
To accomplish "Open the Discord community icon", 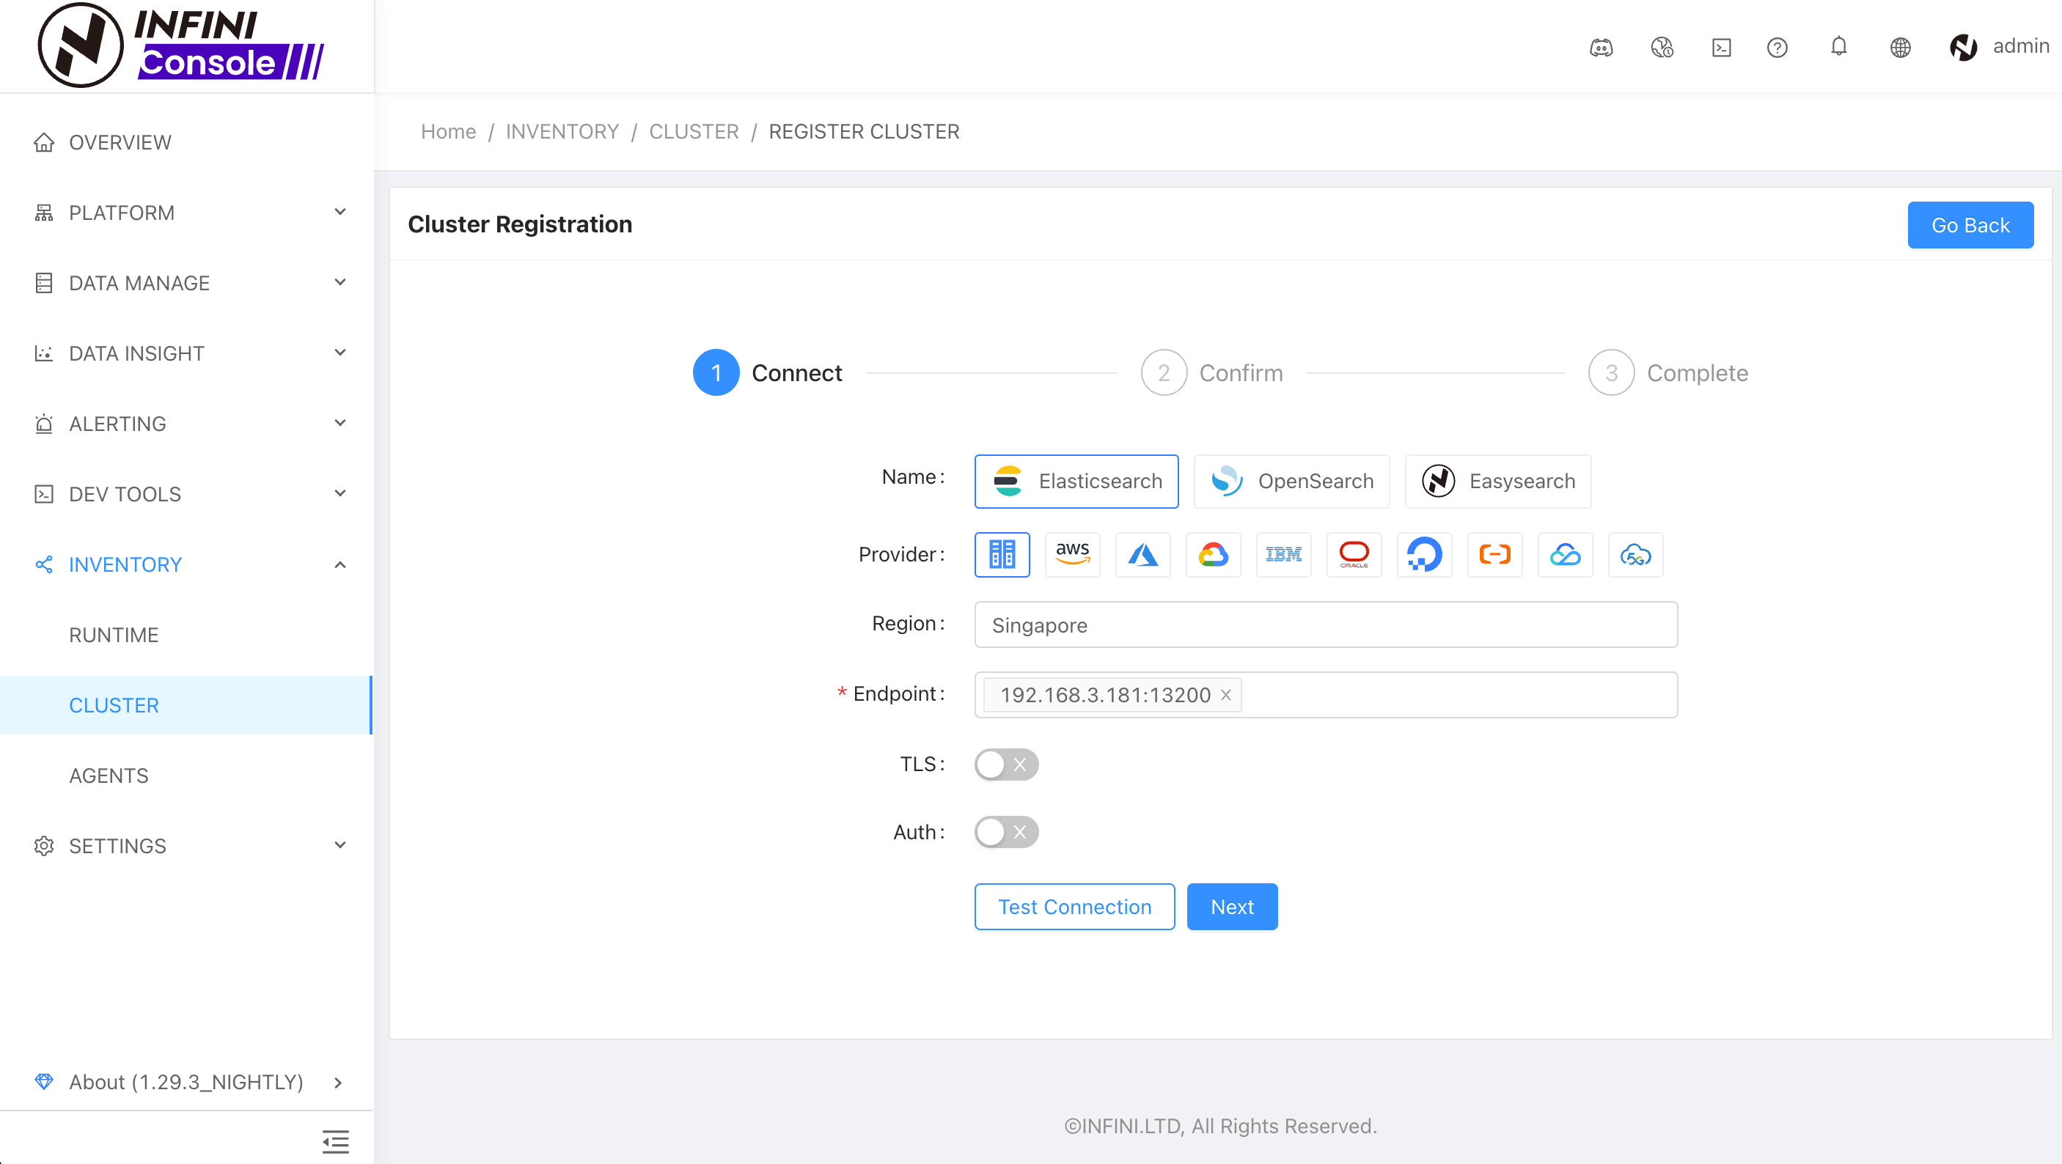I will [1601, 47].
